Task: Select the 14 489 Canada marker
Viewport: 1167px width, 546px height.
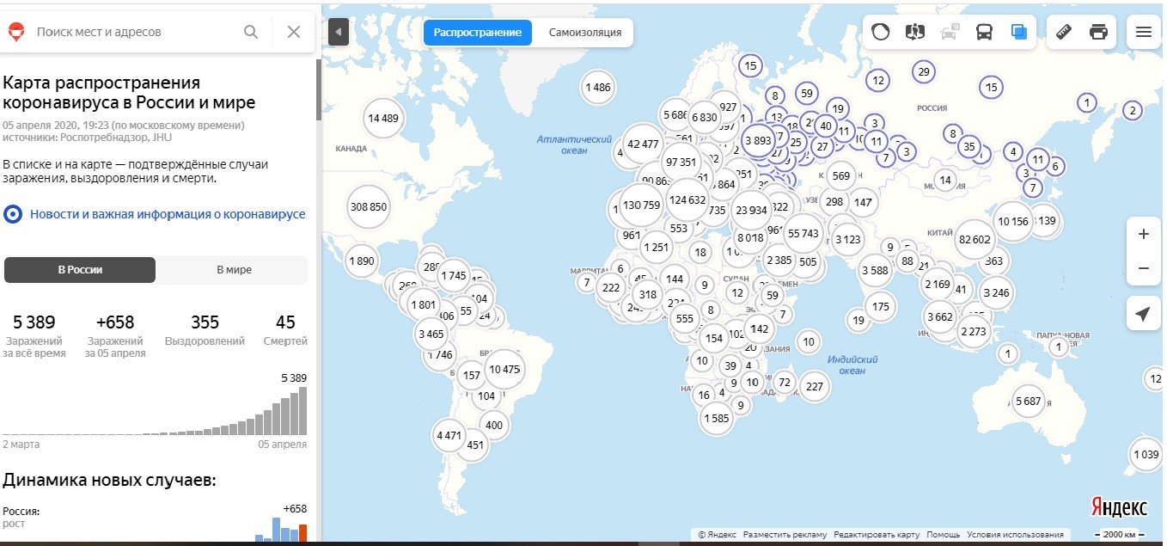Action: [x=382, y=119]
